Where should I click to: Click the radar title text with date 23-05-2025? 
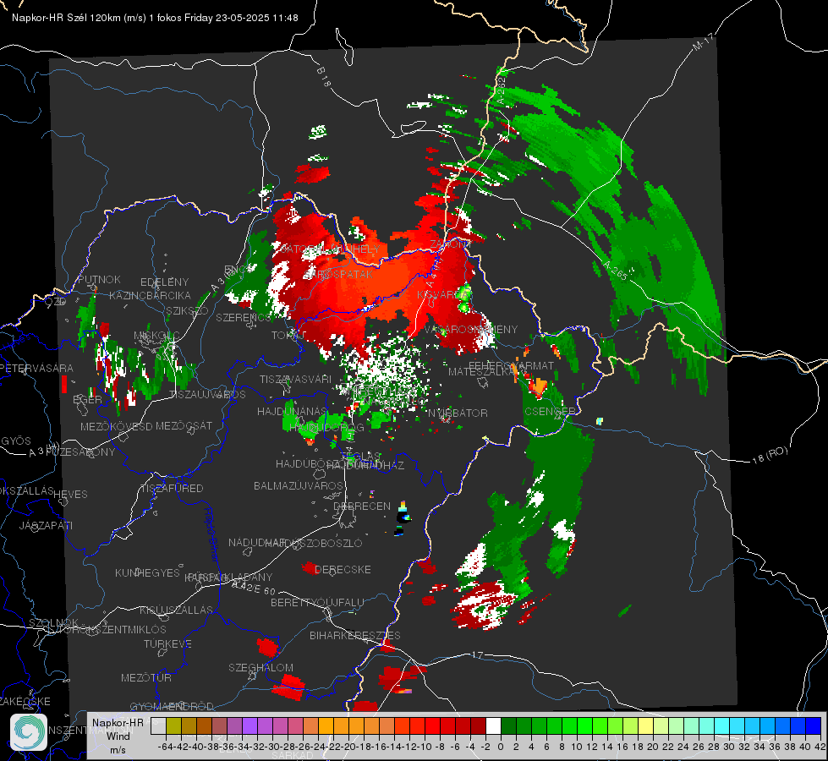pyautogui.click(x=156, y=18)
